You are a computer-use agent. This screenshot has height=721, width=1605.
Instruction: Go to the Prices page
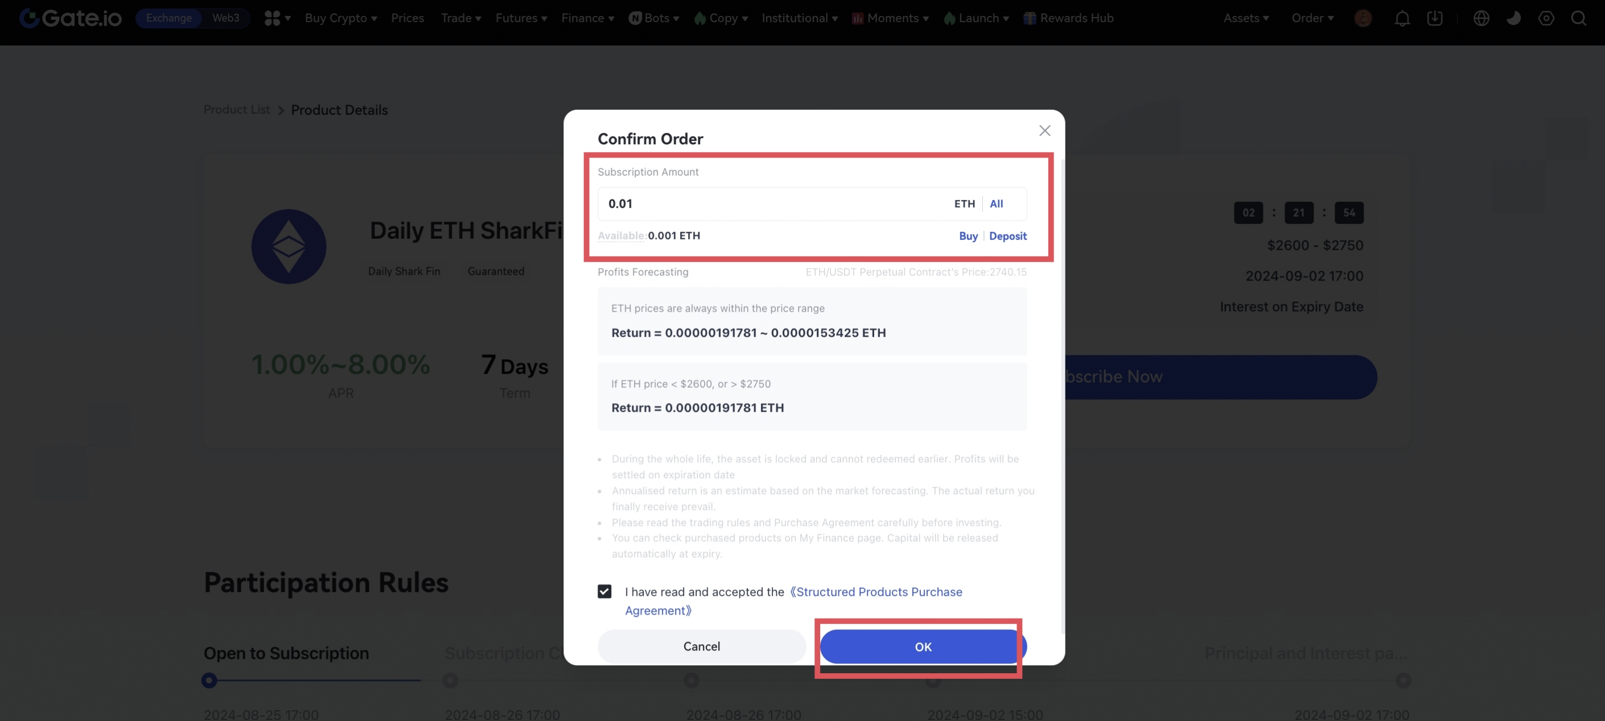[x=408, y=19]
